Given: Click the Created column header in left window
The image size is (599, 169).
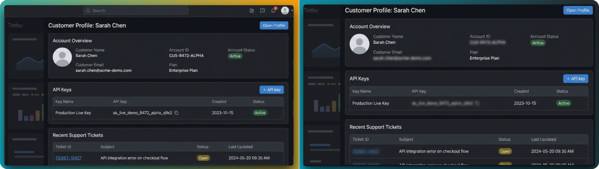Looking at the screenshot, I should pyautogui.click(x=219, y=102).
